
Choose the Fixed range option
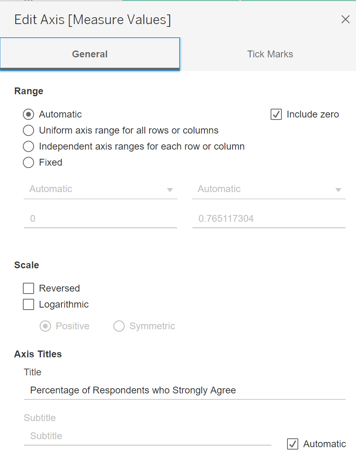[28, 162]
